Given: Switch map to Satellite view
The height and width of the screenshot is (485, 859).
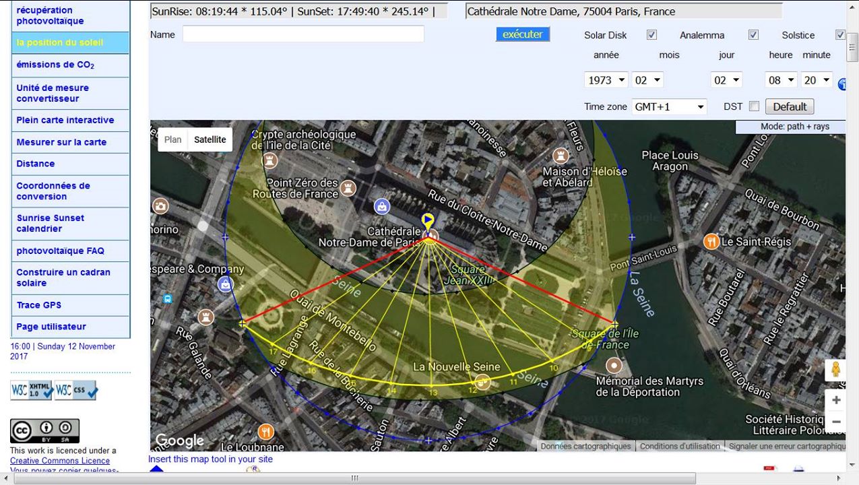Looking at the screenshot, I should coord(210,139).
